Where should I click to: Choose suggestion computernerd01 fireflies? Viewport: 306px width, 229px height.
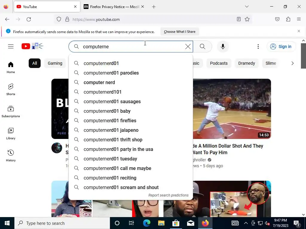point(131,120)
